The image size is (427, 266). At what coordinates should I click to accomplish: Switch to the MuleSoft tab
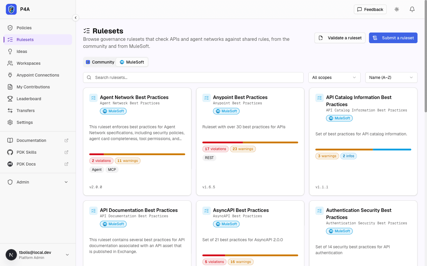[x=132, y=62]
